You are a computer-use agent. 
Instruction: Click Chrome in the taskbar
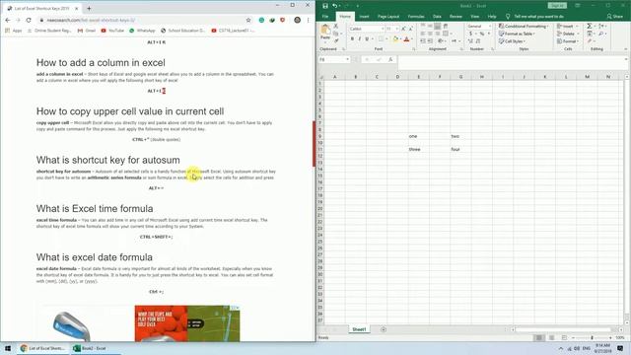pos(42,348)
